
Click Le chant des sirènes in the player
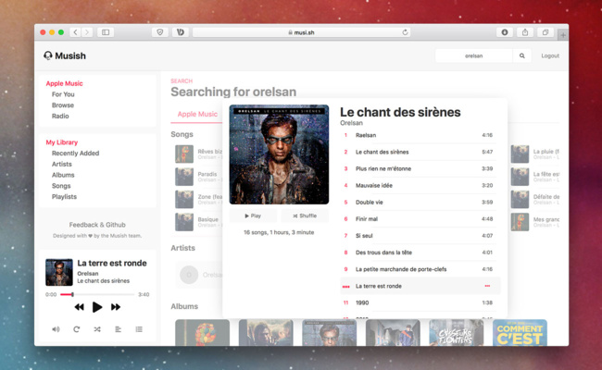[104, 281]
